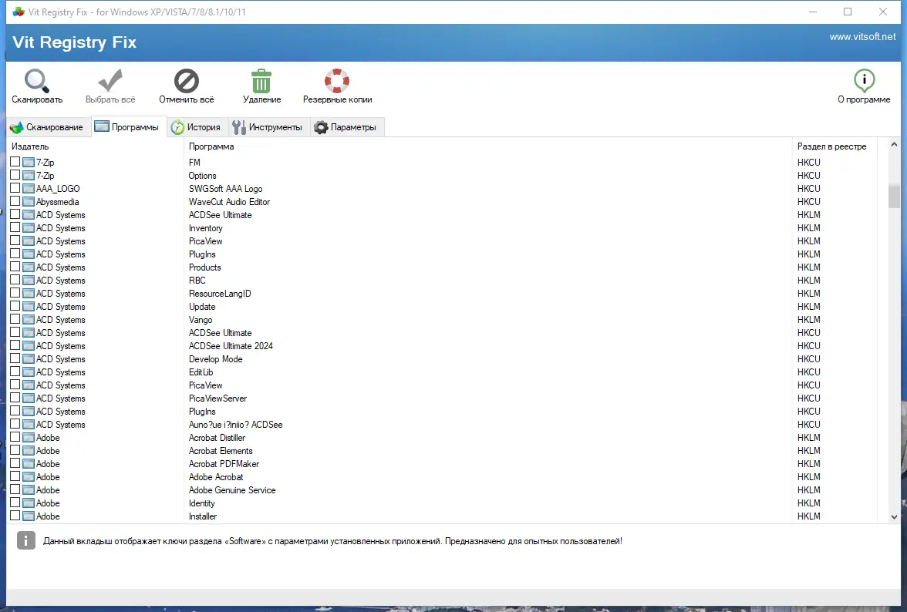Click the Adobe Genuine Service program name
The width and height of the screenshot is (907, 612).
tap(232, 490)
